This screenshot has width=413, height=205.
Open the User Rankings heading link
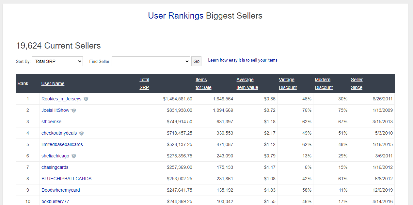pyautogui.click(x=176, y=16)
